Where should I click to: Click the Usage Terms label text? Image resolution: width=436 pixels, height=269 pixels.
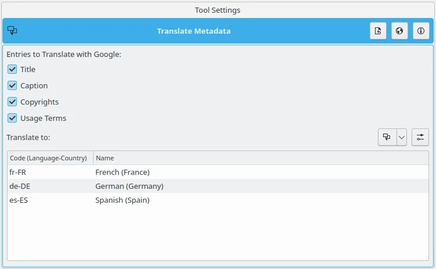click(x=43, y=118)
